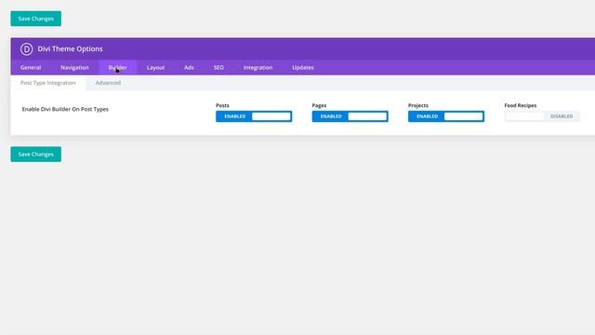Enable Divi Builder on Food Recipes
The height and width of the screenshot is (335, 595).
tap(542, 116)
